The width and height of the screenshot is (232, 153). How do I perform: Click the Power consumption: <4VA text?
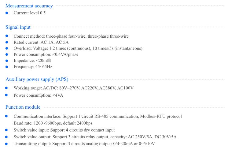click(x=39, y=95)
